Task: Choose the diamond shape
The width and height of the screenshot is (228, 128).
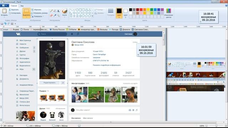Action: 74,13
